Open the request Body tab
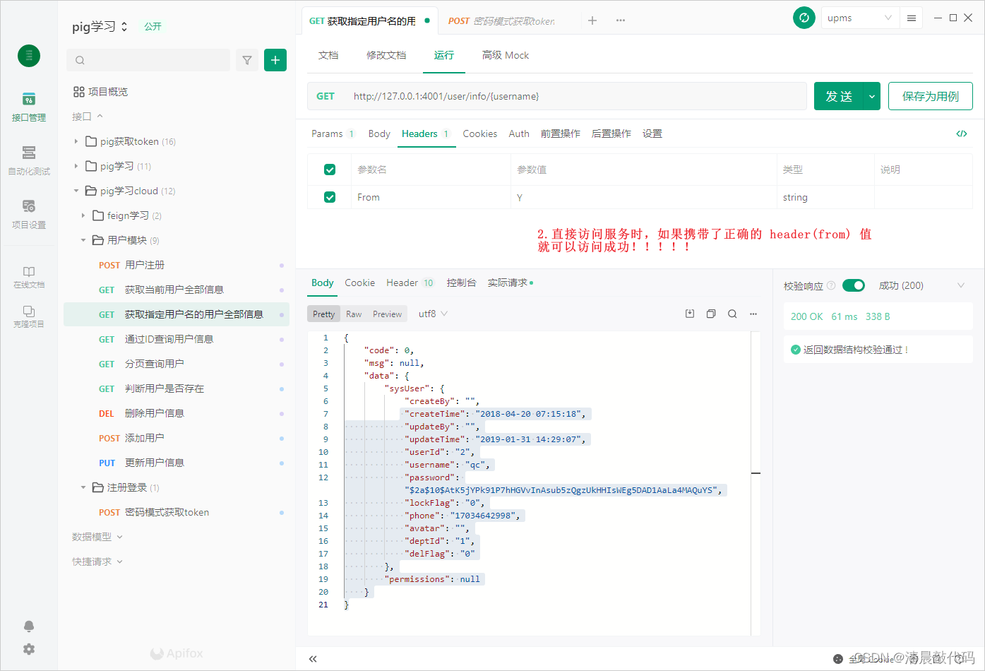This screenshot has width=985, height=671. point(379,133)
